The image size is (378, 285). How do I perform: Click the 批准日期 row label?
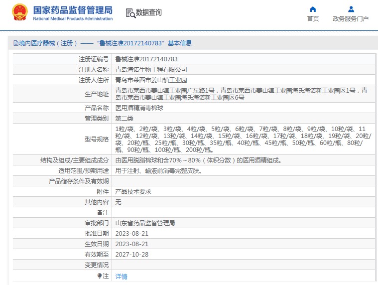pyautogui.click(x=97, y=234)
